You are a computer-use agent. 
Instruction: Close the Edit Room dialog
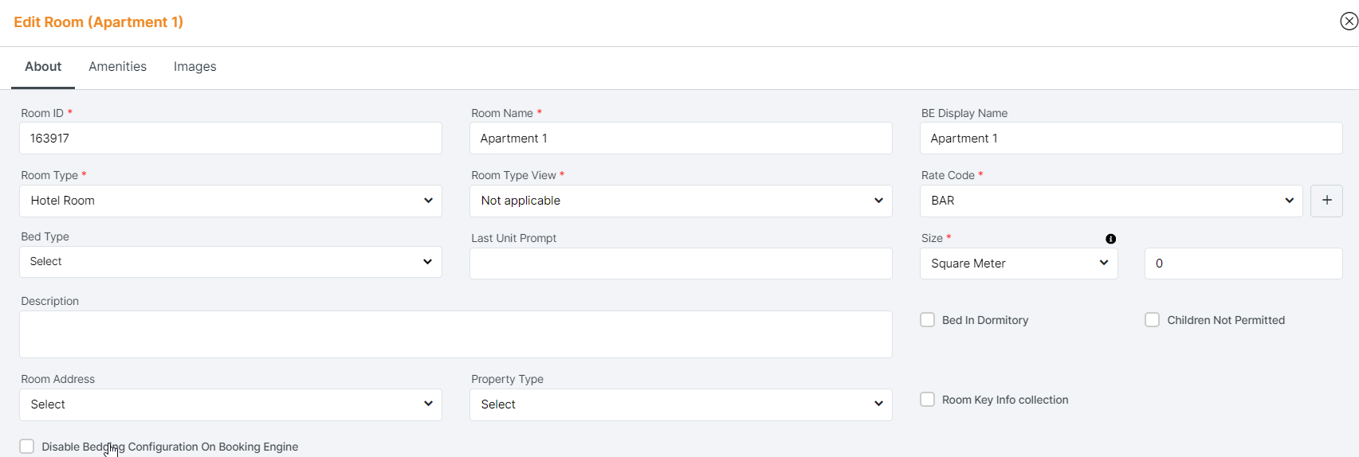(1349, 21)
